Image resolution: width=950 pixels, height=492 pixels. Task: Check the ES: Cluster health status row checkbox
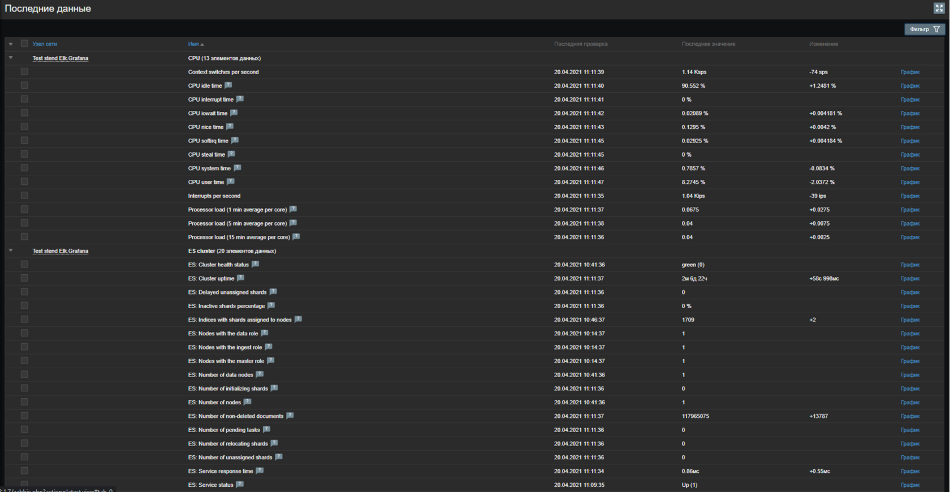click(24, 264)
